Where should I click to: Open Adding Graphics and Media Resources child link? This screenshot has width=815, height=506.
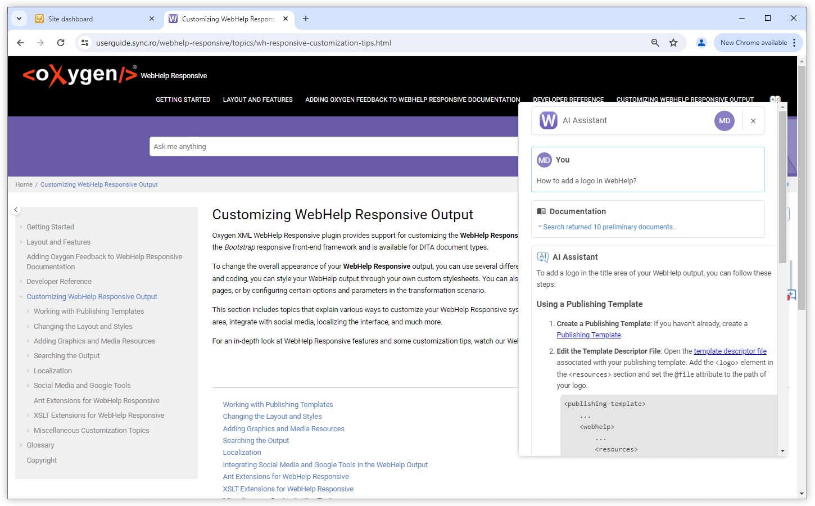coord(283,429)
